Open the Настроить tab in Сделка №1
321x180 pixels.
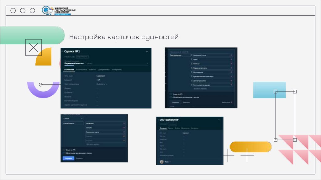(117, 70)
